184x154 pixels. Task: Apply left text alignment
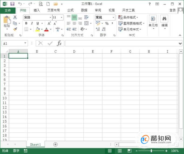coord(69,23)
